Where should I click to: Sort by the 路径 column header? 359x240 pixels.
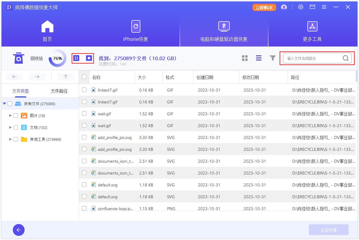[295, 77]
